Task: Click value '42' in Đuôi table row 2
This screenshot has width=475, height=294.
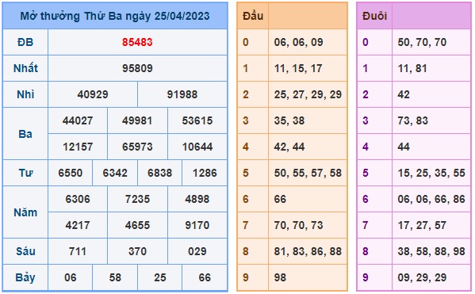Action: (404, 94)
